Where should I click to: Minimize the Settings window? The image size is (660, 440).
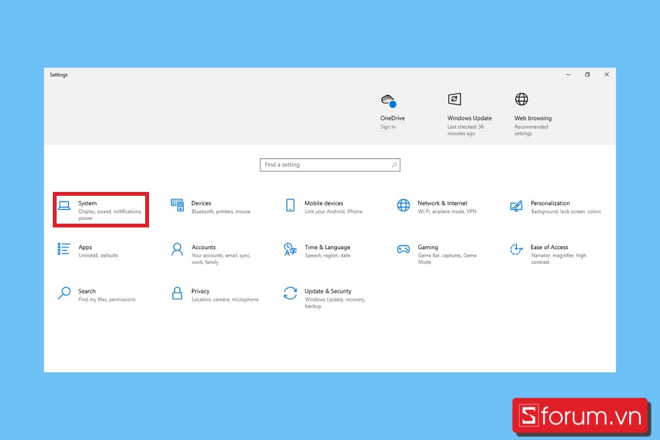tap(568, 75)
